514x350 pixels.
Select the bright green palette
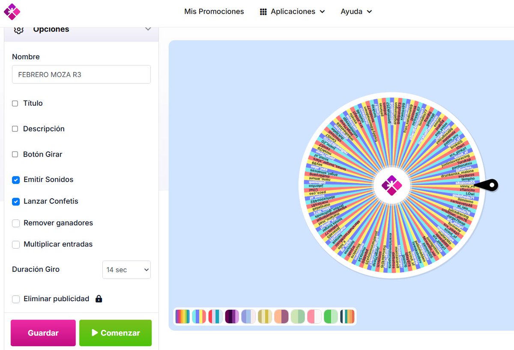click(x=331, y=317)
